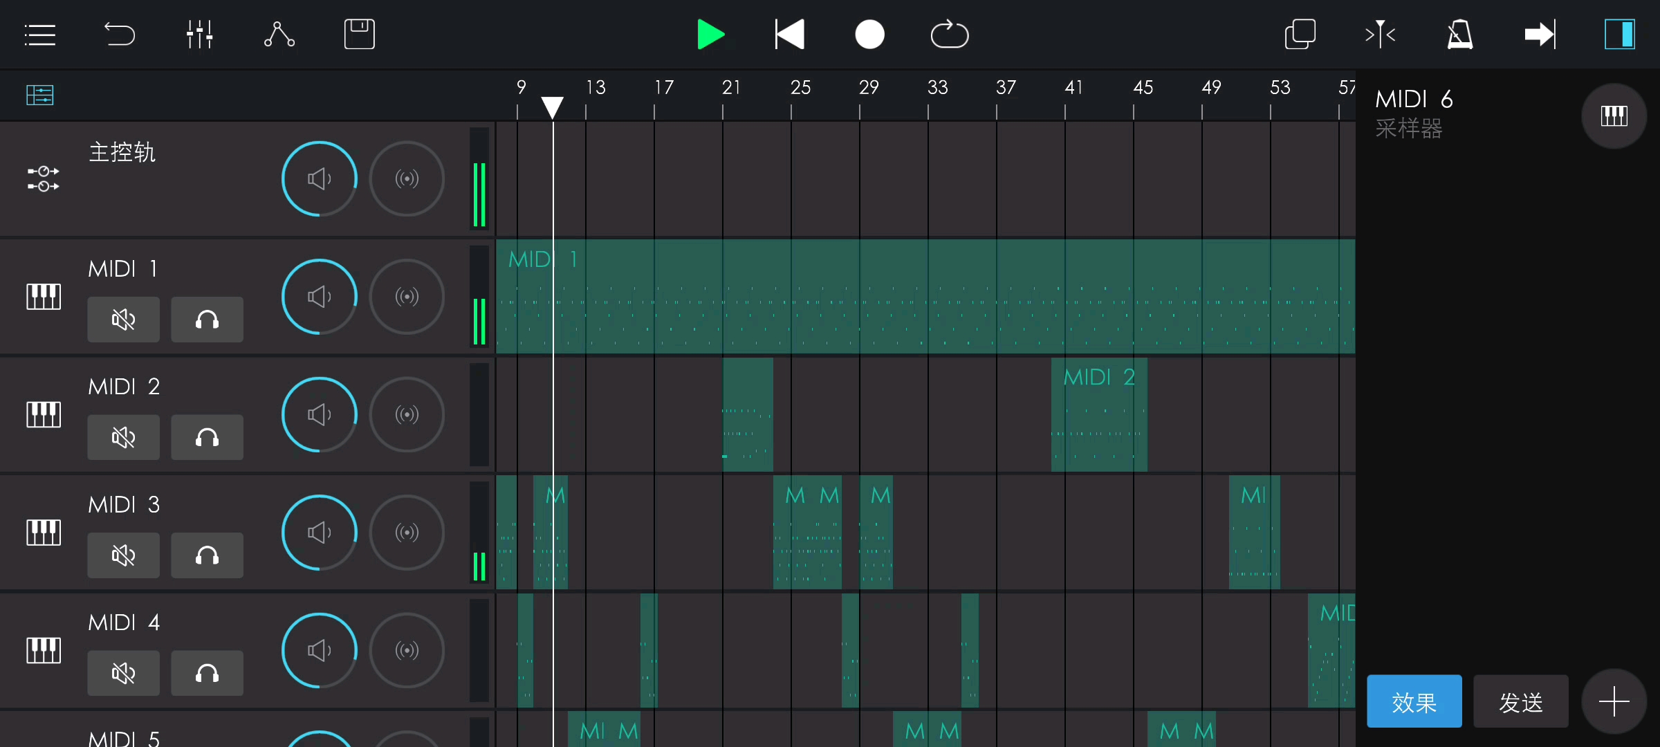Adjust MIDI 3 pan knob

coord(407,533)
